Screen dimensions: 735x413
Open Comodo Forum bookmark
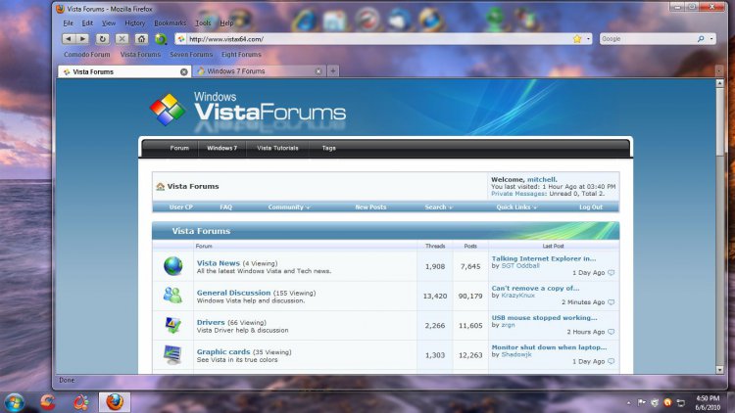tap(86, 55)
